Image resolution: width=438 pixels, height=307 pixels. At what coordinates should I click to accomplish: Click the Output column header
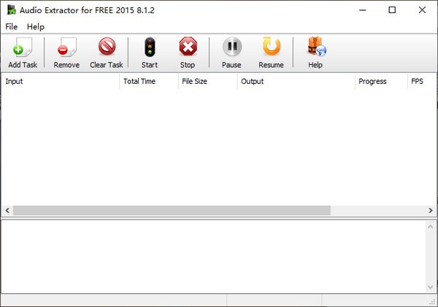click(296, 82)
